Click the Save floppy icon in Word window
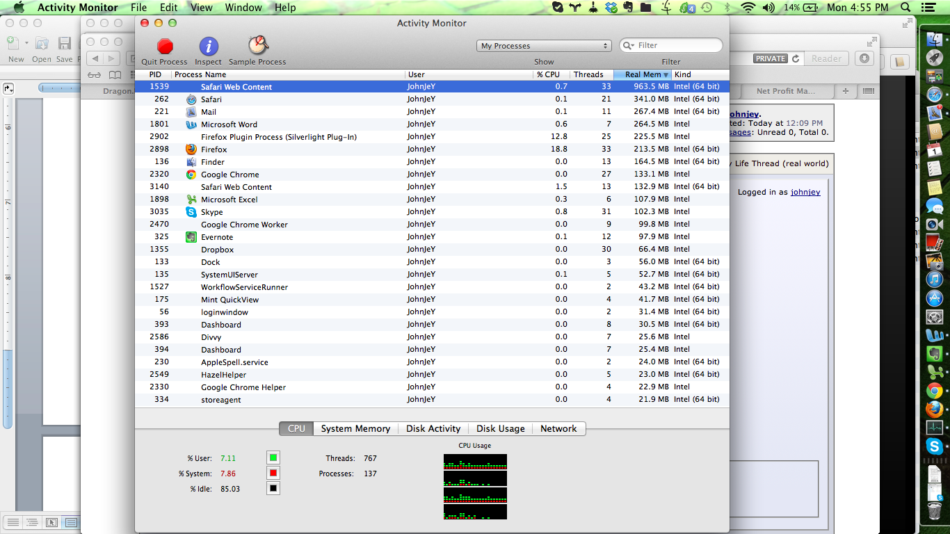The width and height of the screenshot is (950, 534). point(65,44)
